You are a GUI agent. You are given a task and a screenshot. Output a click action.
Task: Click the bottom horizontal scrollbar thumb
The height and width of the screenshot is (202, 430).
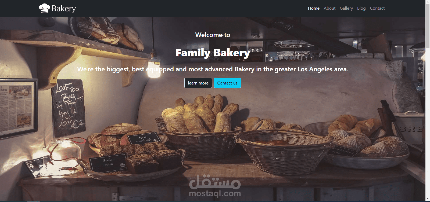[x=33, y=201]
